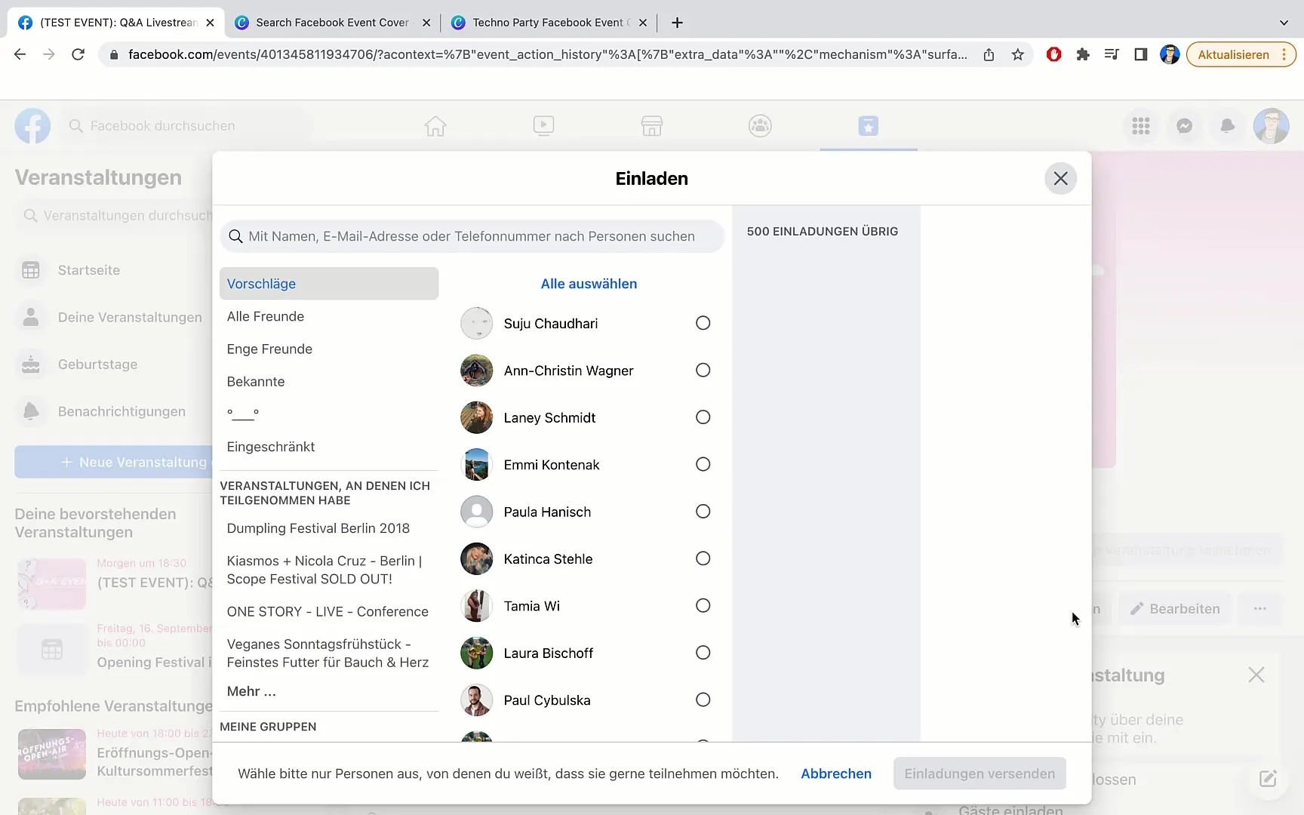Click the share page icon in address bar
Screen dimensions: 1304x815
pyautogui.click(x=989, y=54)
